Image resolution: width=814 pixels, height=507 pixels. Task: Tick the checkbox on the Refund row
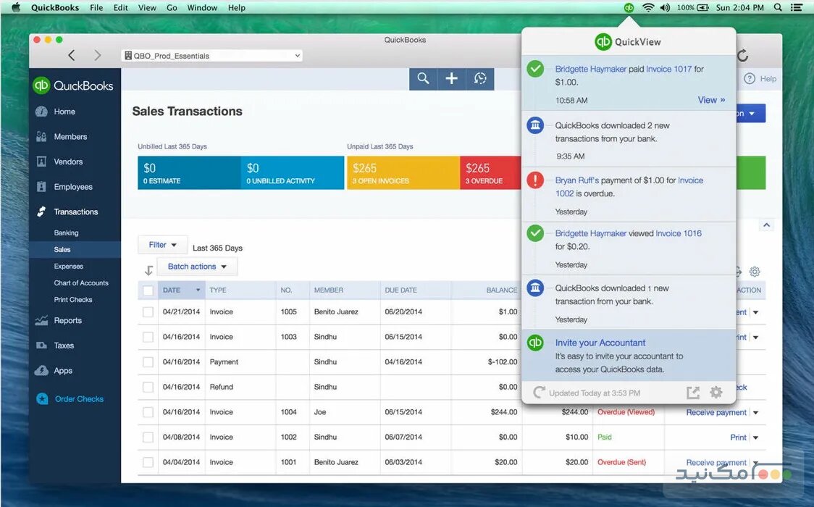pos(148,387)
